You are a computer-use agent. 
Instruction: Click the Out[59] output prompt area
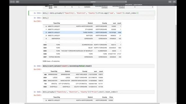pyautogui.click(x=37, y=69)
